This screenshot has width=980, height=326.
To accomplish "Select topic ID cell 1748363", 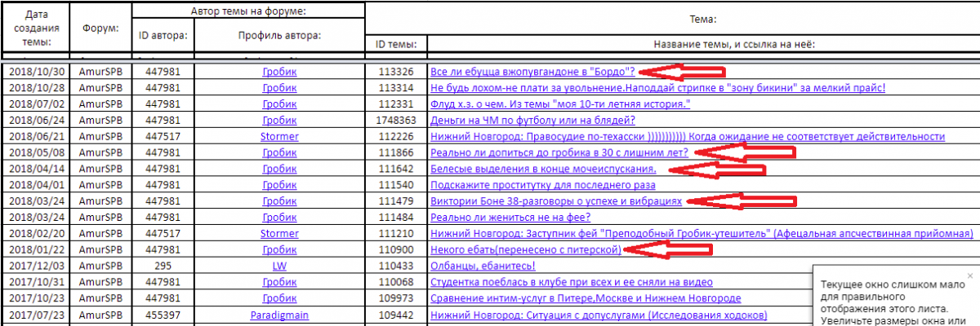I will click(396, 120).
